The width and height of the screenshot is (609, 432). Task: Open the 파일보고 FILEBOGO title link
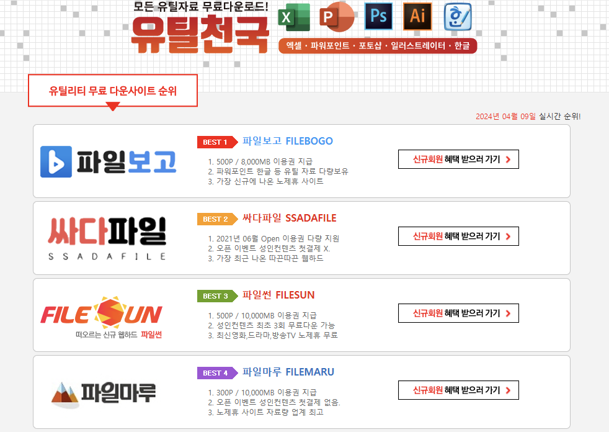[288, 141]
